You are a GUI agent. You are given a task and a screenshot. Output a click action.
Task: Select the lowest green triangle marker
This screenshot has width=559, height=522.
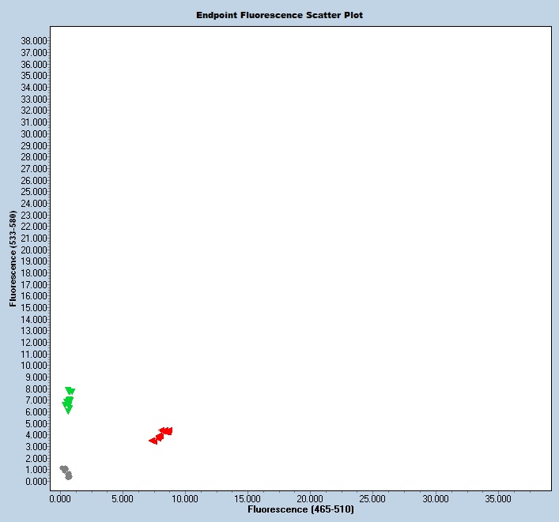(x=68, y=410)
